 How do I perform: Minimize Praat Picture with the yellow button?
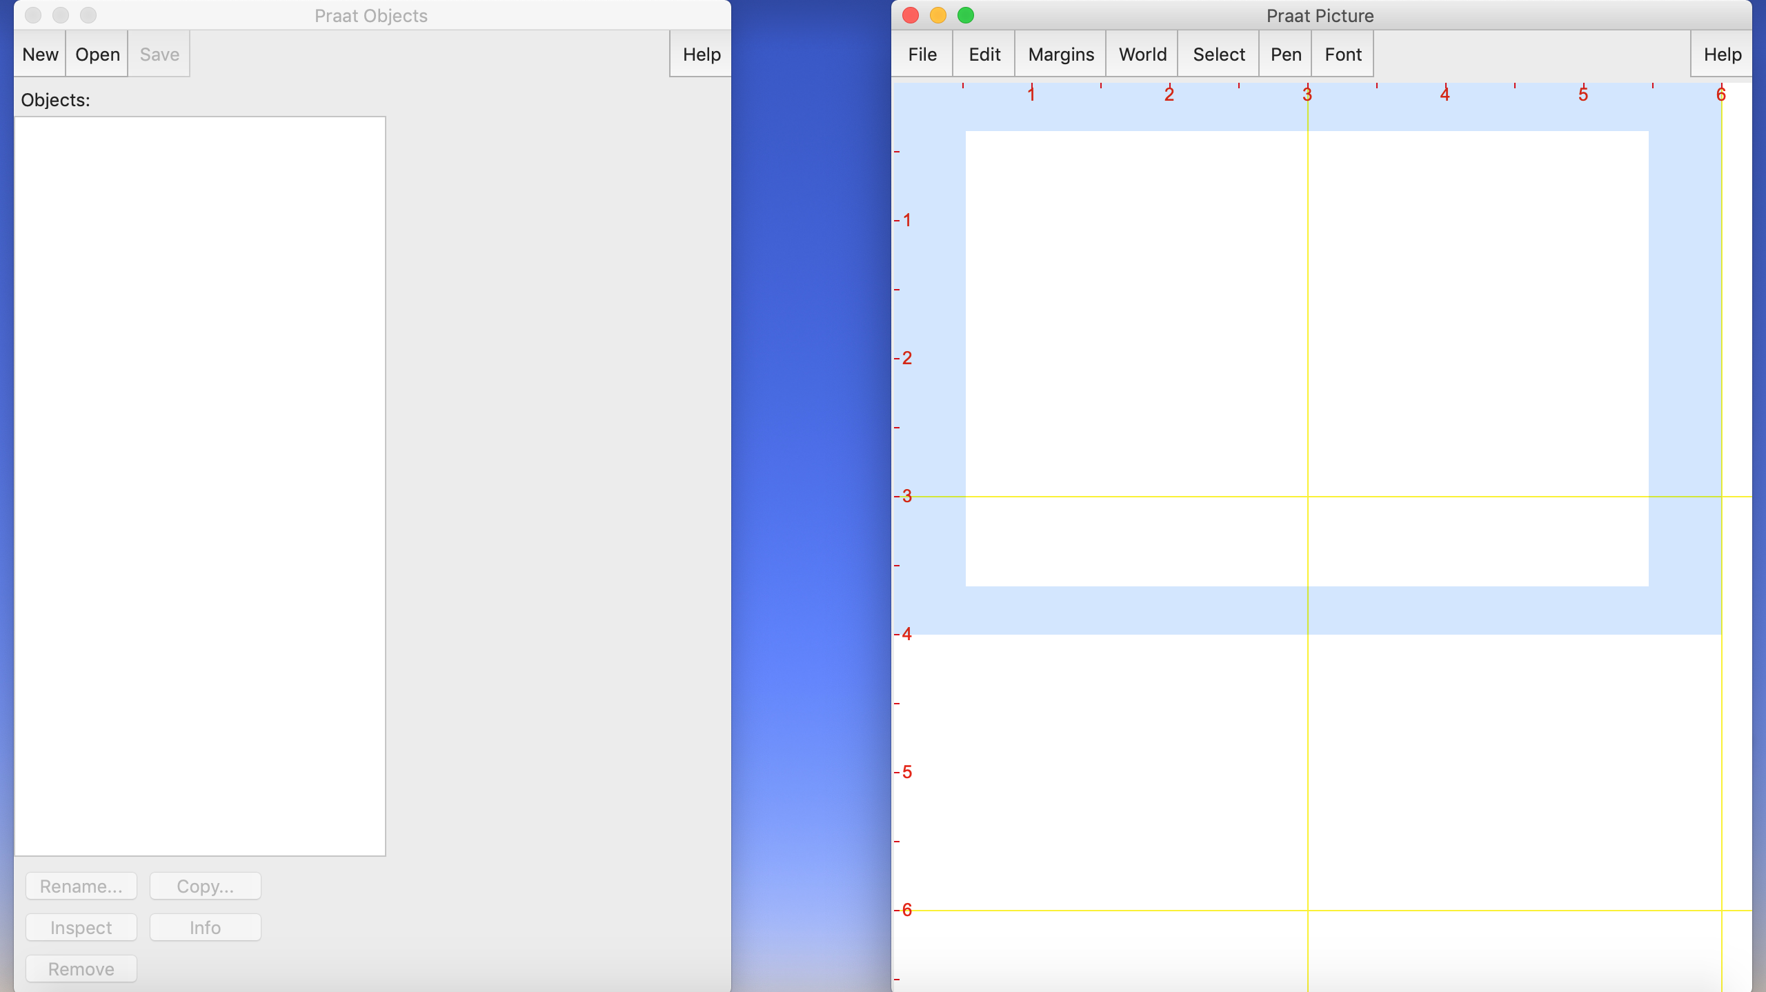point(937,15)
